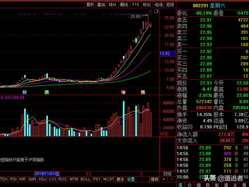Select the 值 value tab
Viewport: 249px width, 187px height.
[226, 185]
